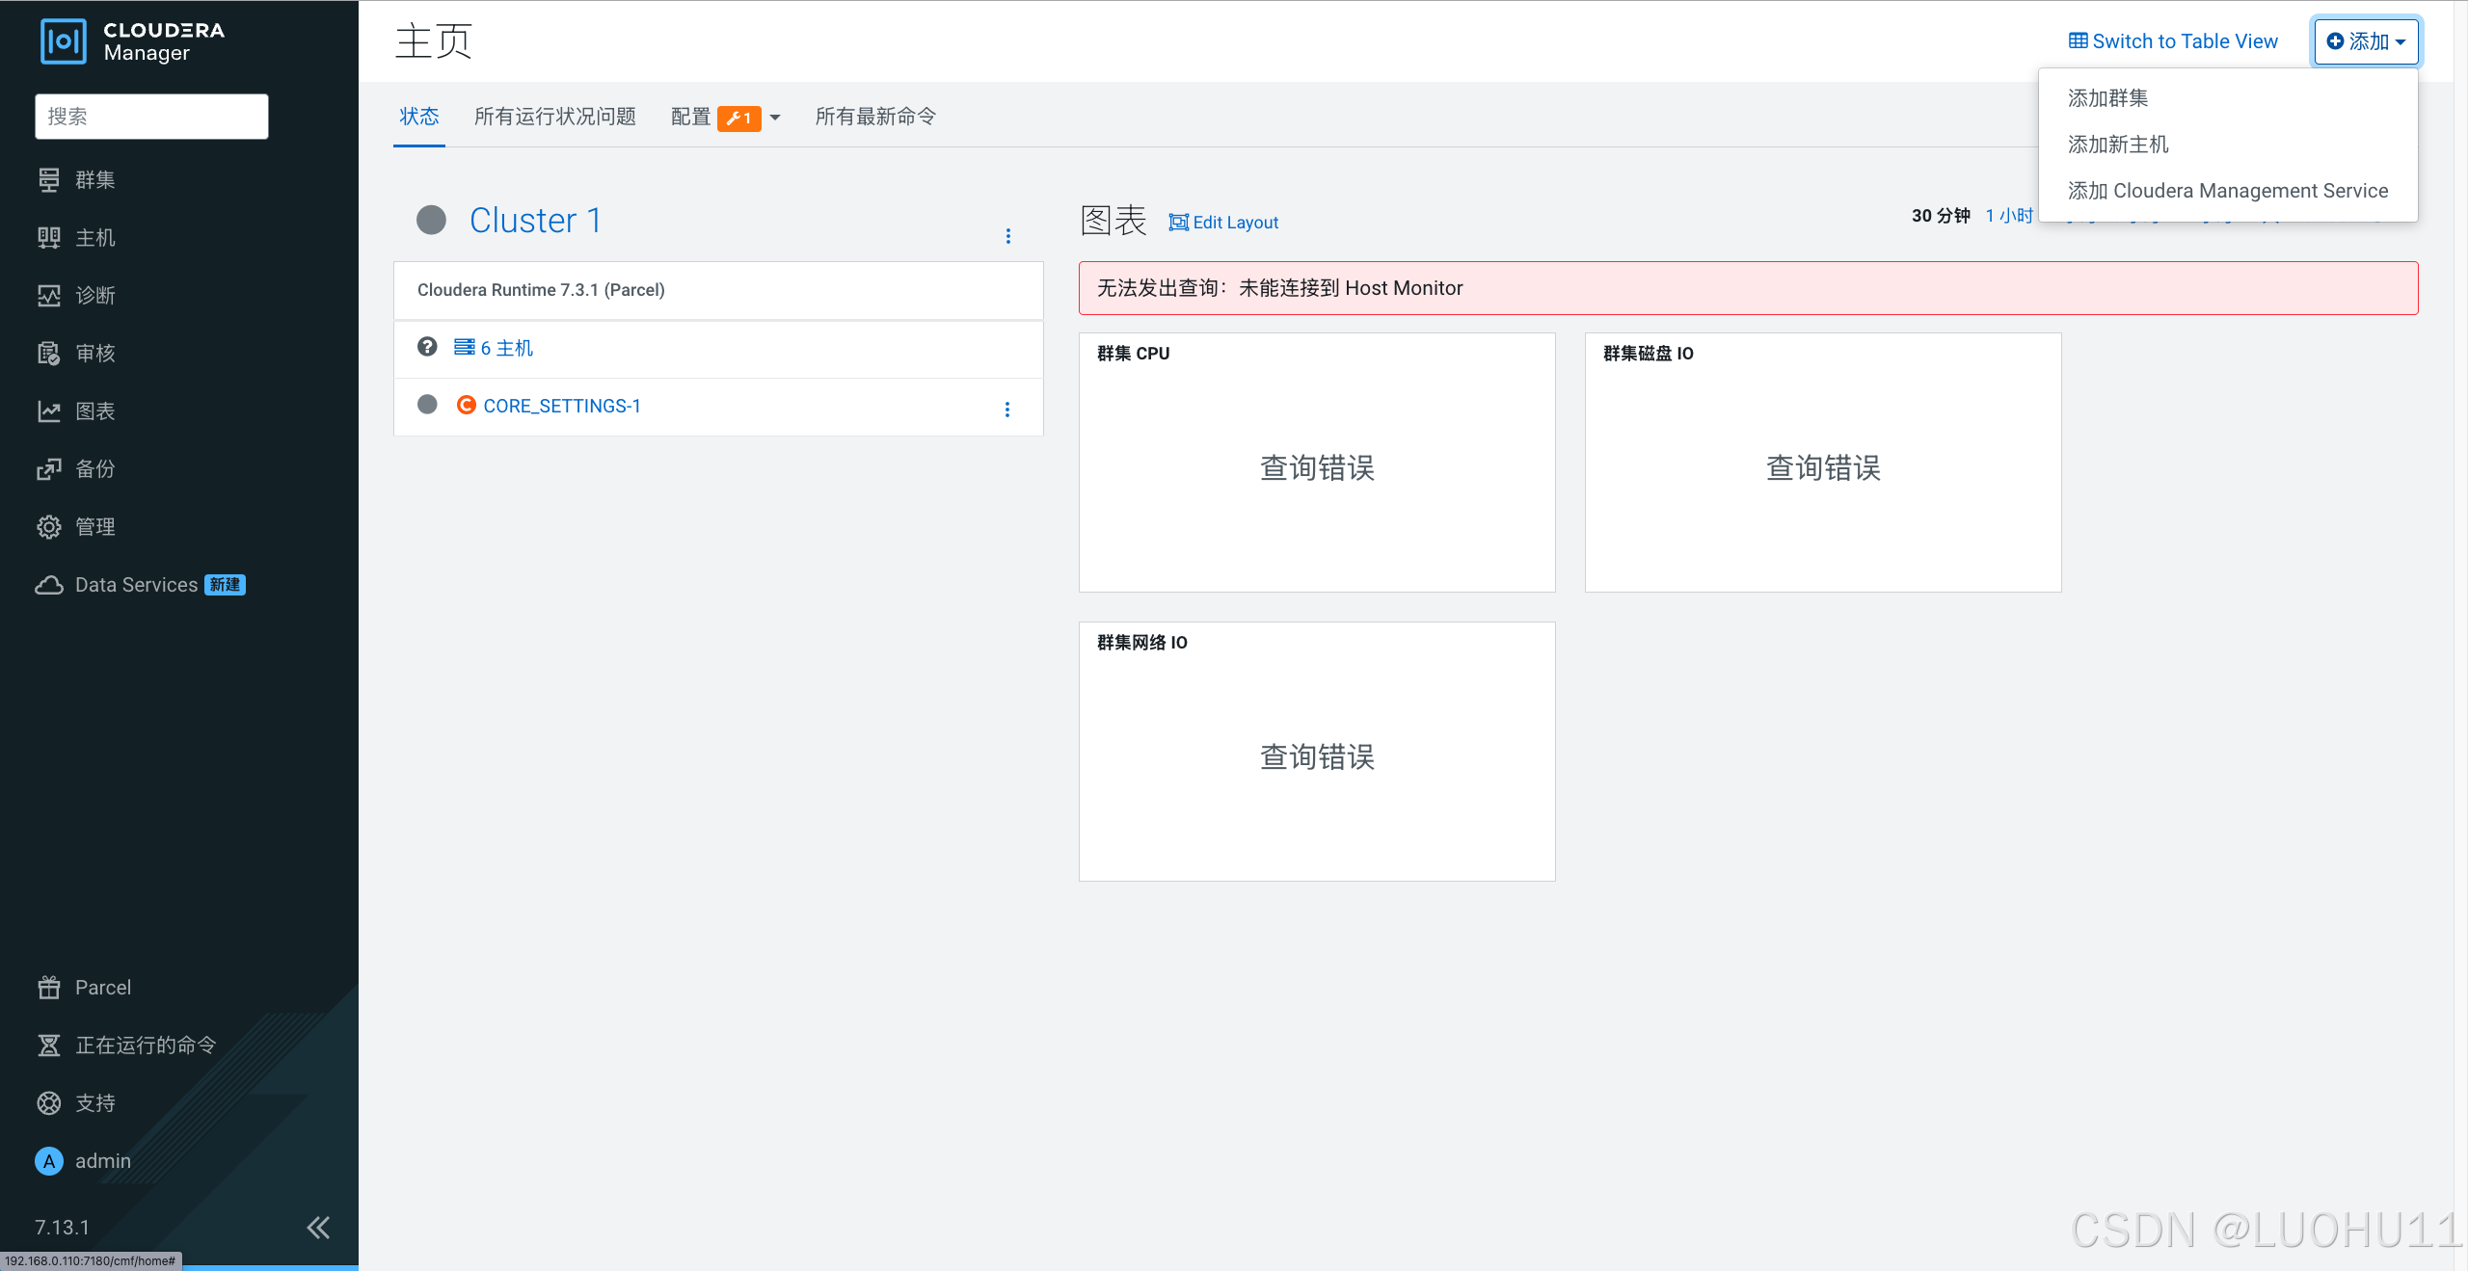Image resolution: width=2468 pixels, height=1271 pixels.
Task: Open the 审核 audit icon
Action: [x=49, y=354]
